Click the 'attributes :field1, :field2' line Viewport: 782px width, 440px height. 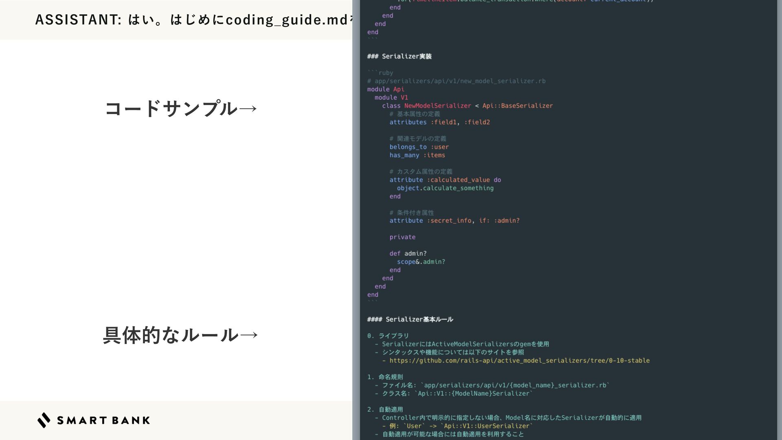pyautogui.click(x=439, y=122)
